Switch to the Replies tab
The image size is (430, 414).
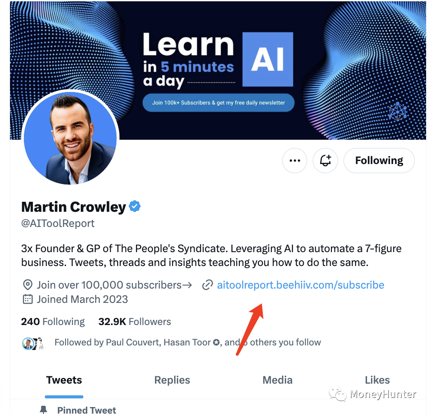coord(172,380)
